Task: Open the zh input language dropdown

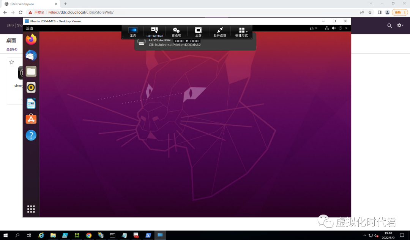Action: (313, 28)
